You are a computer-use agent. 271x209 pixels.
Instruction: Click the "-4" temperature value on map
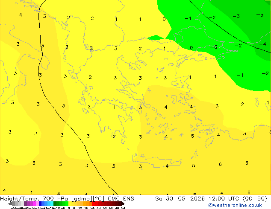(262, 44)
